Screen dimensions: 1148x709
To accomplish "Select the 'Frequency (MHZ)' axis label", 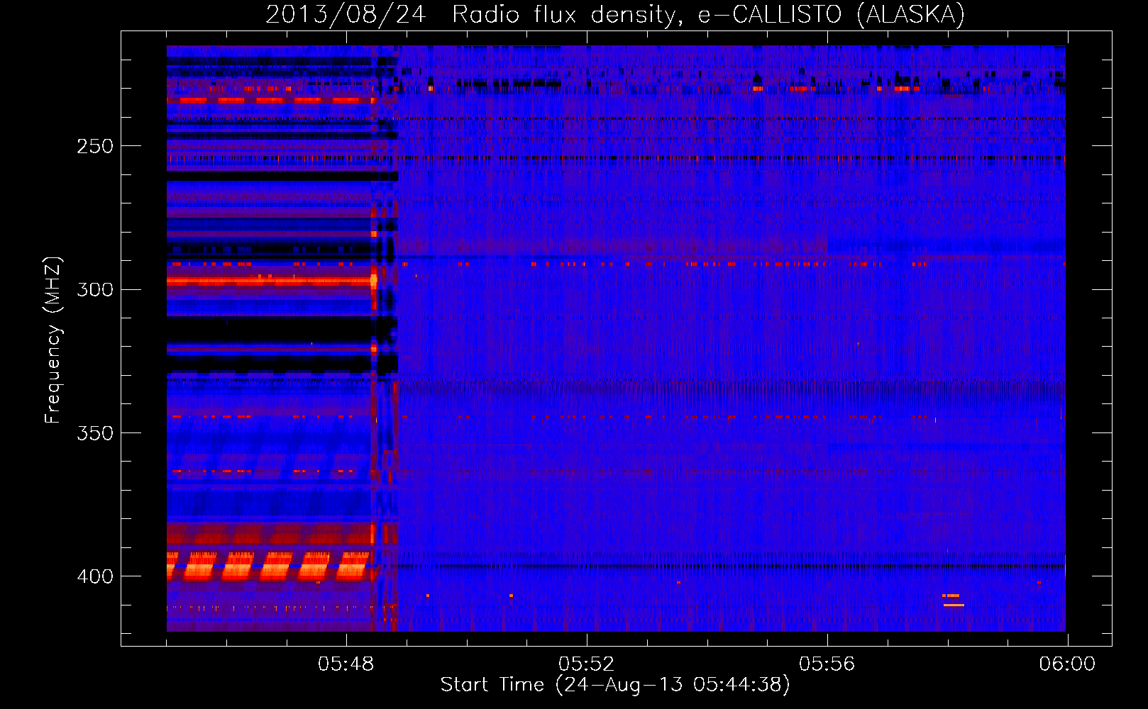I will pos(53,340).
